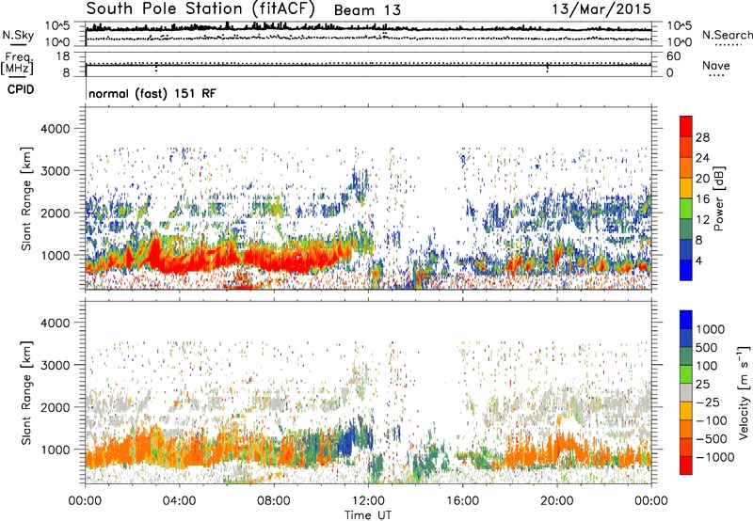Click the '12:00' time tick label
This screenshot has height=521, width=753.
click(x=368, y=501)
